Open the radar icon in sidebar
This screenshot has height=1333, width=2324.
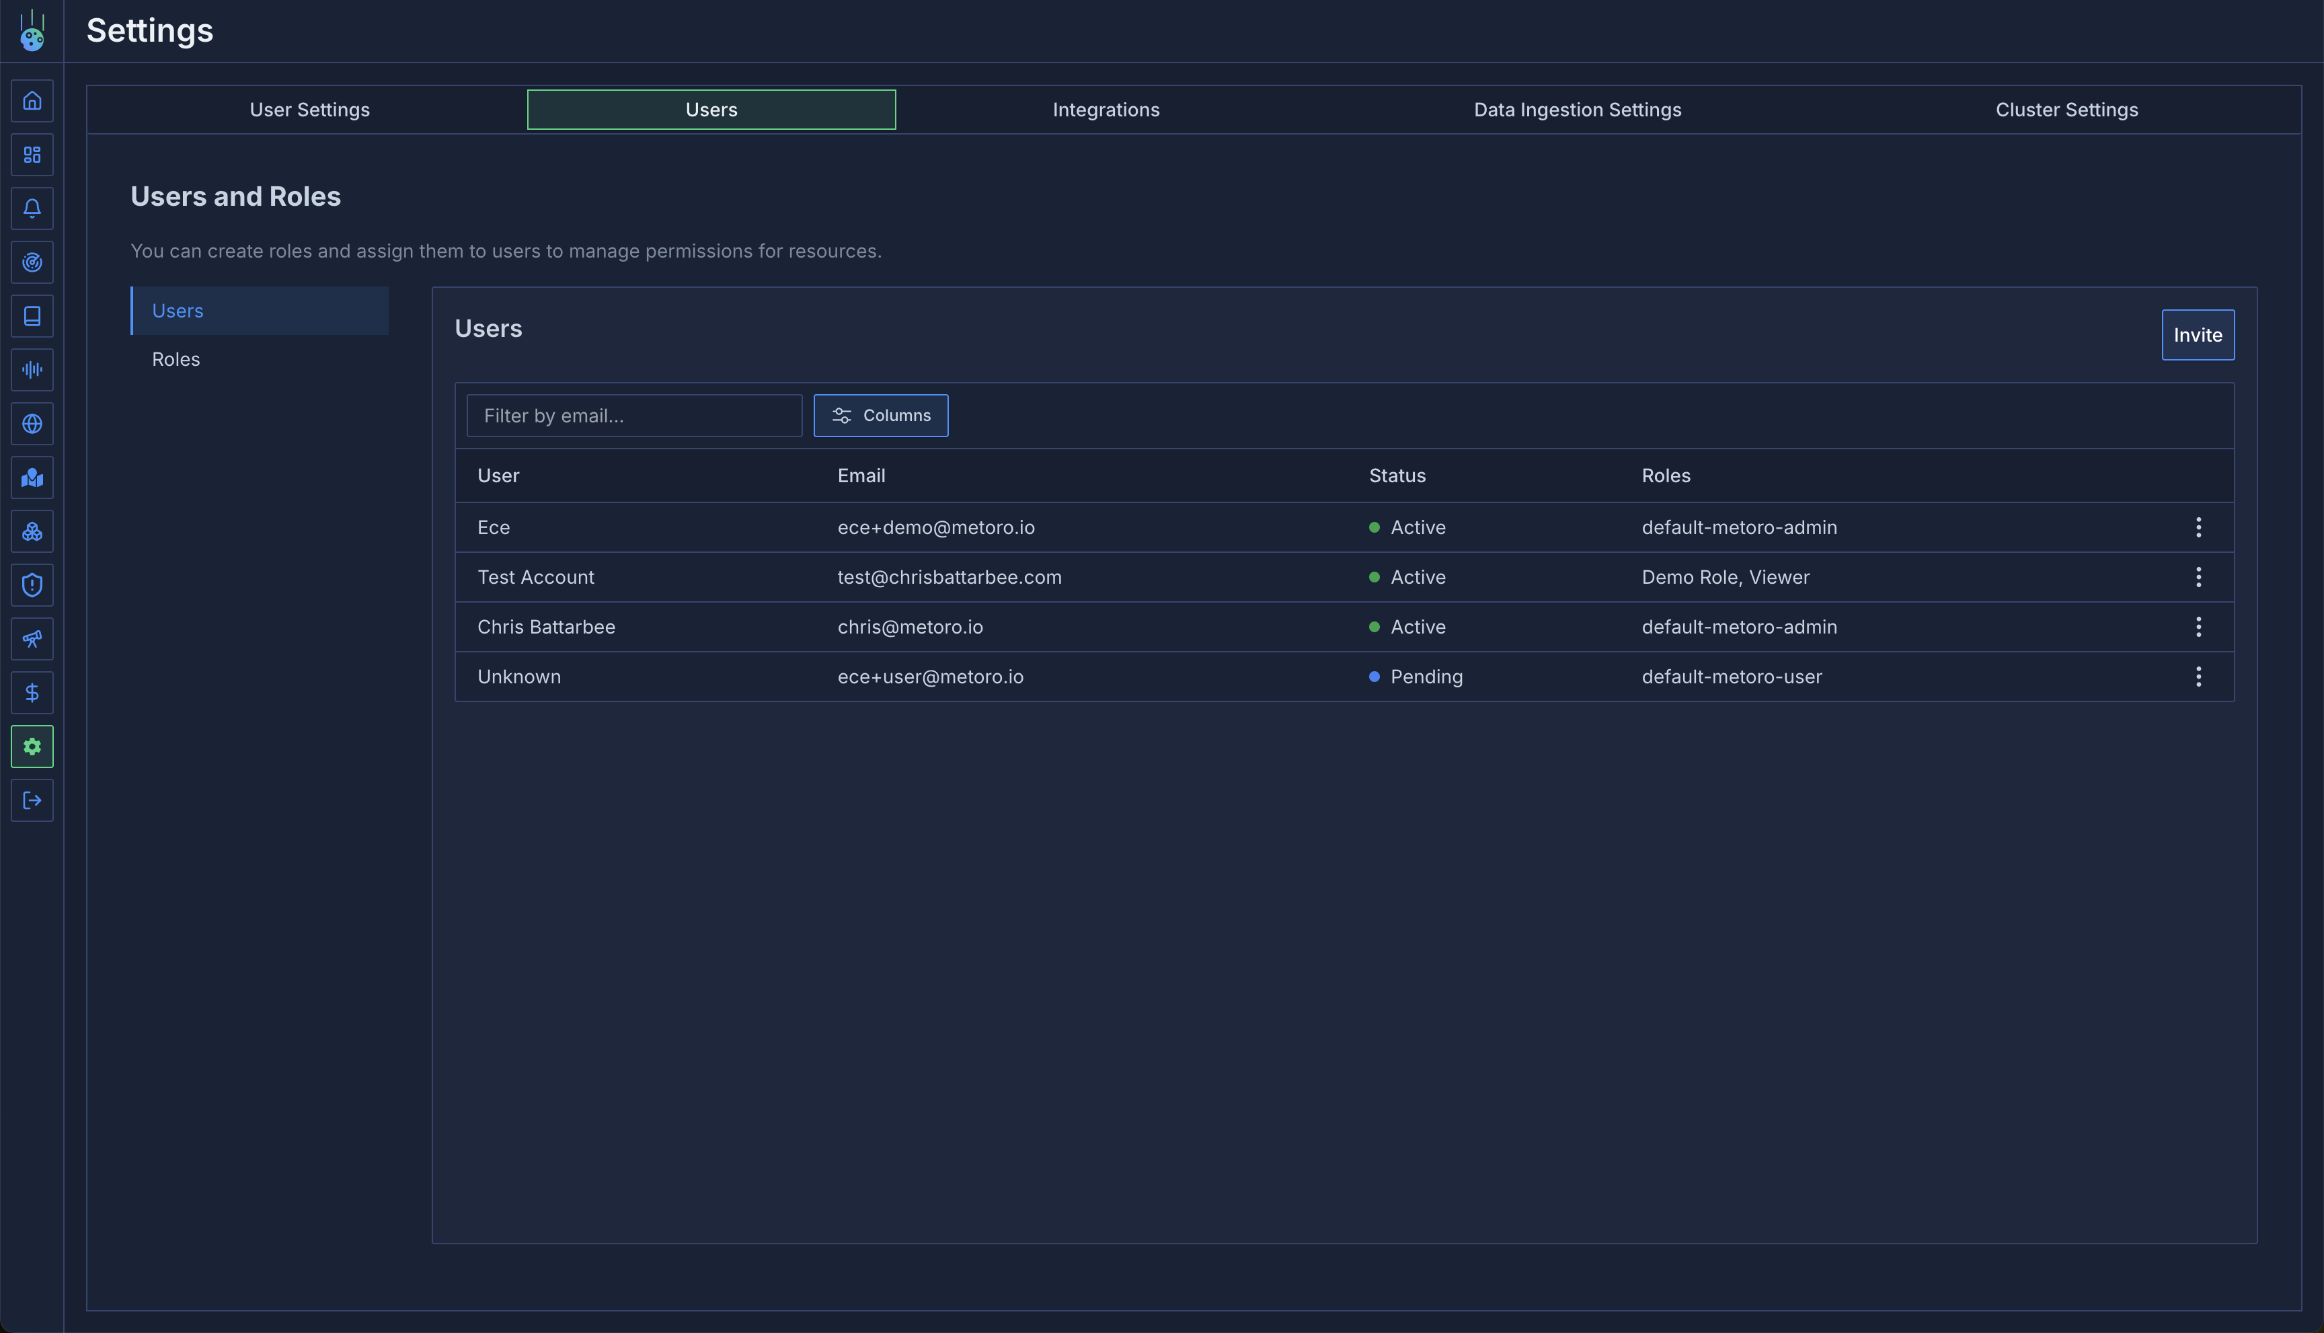click(x=32, y=263)
